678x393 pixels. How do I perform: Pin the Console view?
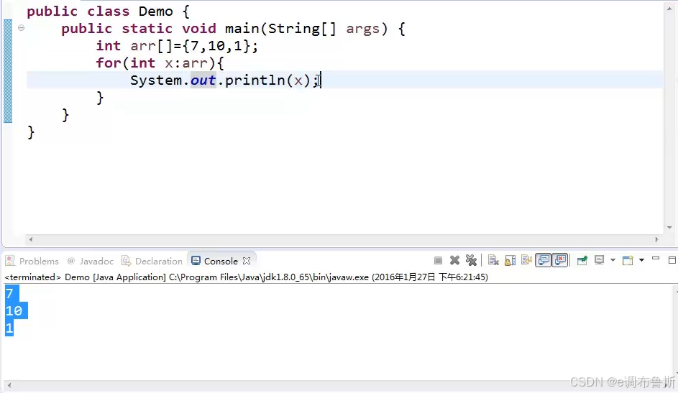tap(582, 260)
